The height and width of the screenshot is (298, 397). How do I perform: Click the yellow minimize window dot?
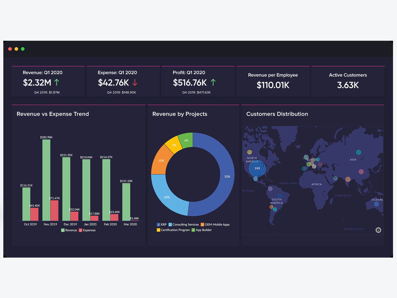tap(16, 49)
